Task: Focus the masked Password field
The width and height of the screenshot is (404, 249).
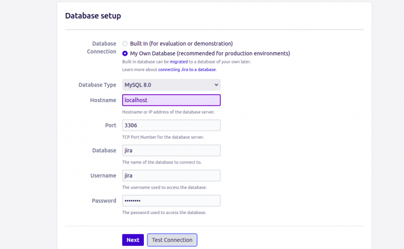Action: [171, 201]
